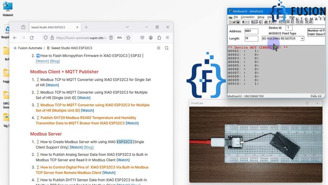Open the Pocket save icon

pyautogui.click(x=142, y=38)
